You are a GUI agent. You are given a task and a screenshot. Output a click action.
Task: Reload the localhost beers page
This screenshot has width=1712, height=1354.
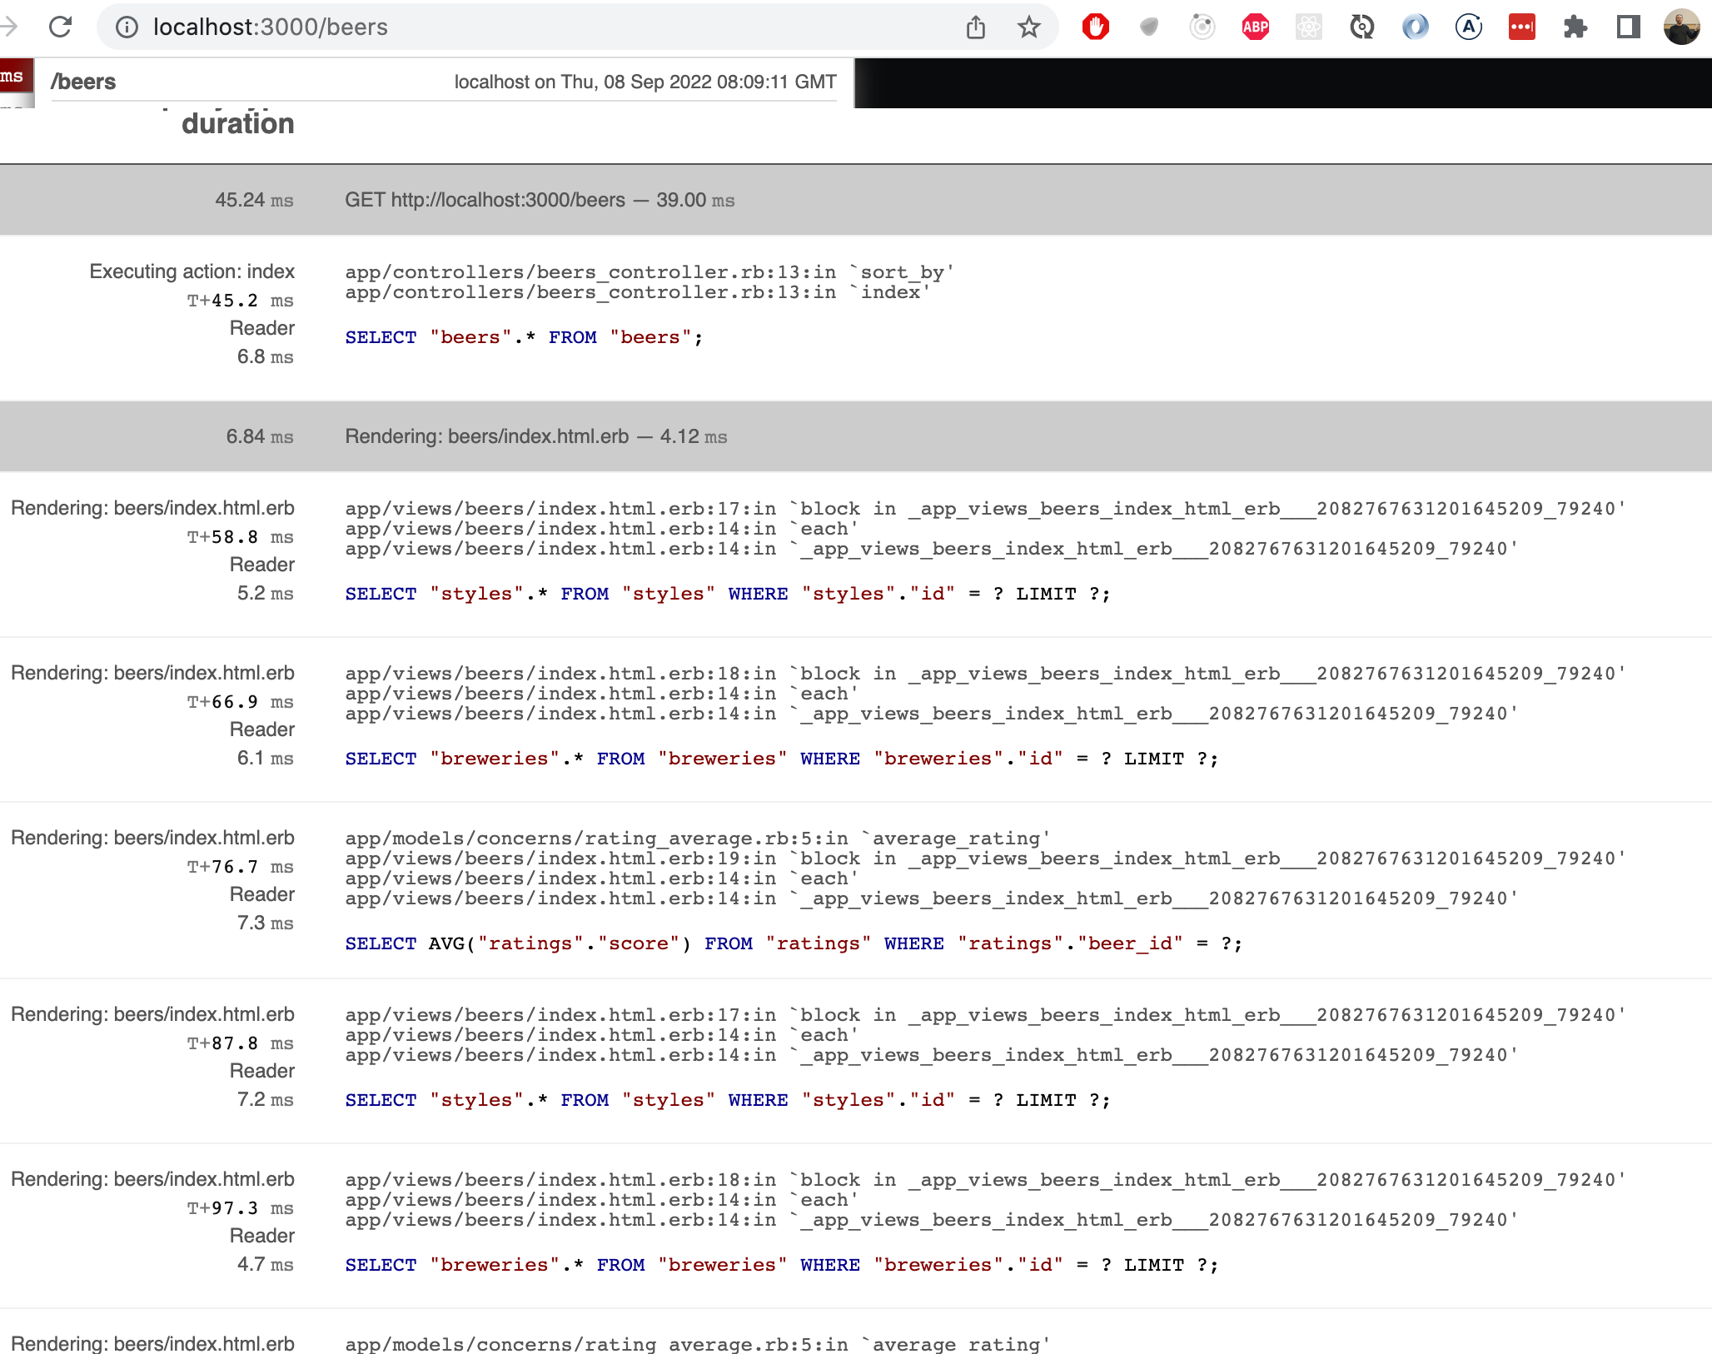(x=60, y=27)
